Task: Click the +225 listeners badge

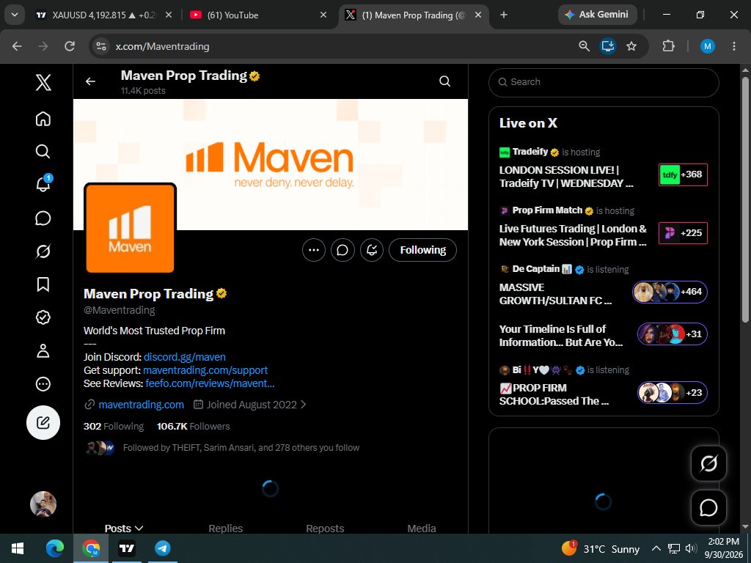Action: (683, 233)
